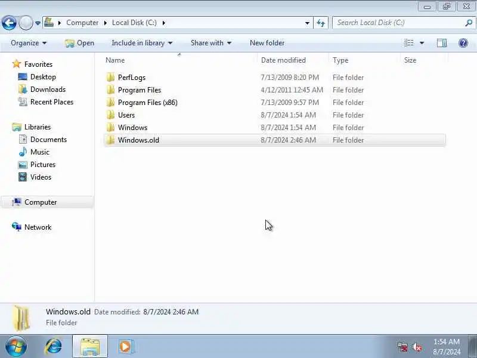Click the Windows.old thumbnail in details pane
477x358 pixels.
point(21,319)
